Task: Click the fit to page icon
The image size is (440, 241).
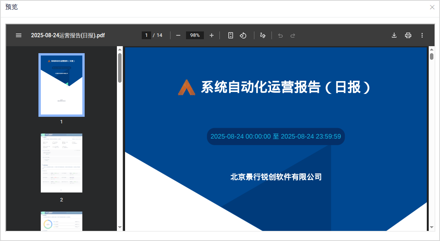Action: point(231,35)
